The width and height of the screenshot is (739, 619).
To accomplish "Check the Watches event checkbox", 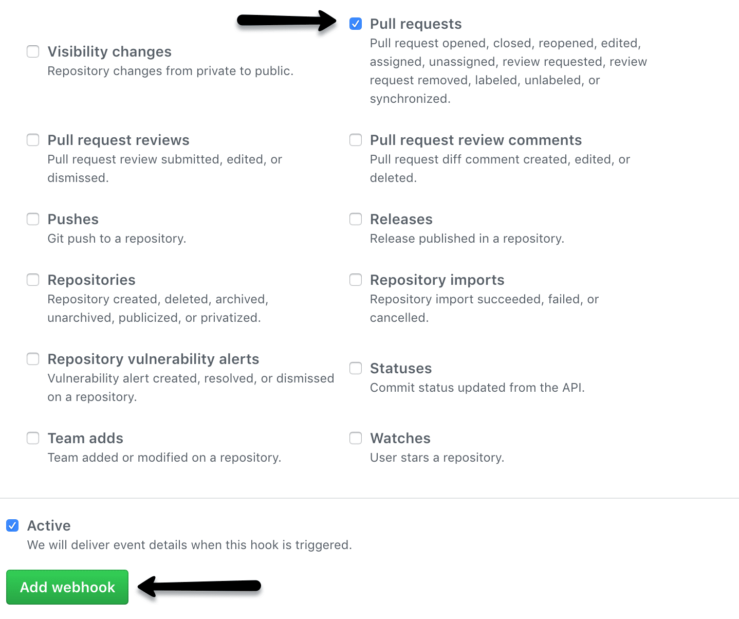I will [x=356, y=438].
